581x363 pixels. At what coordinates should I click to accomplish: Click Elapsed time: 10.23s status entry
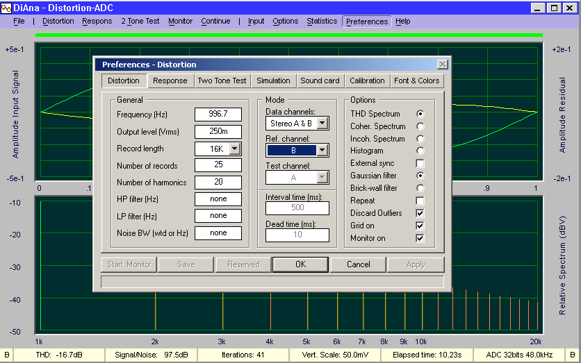point(427,355)
